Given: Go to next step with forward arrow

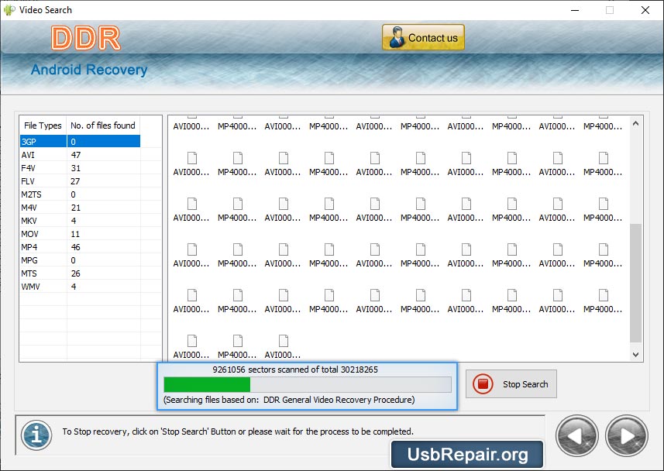Looking at the screenshot, I should coord(626,436).
